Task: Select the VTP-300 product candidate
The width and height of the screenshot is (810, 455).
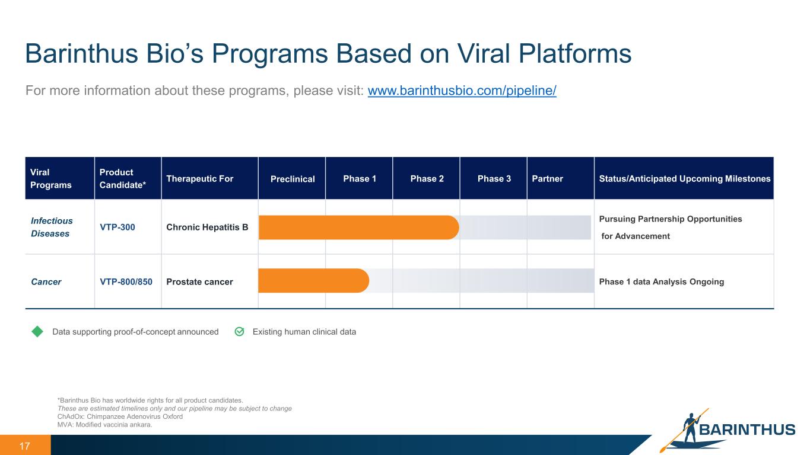Action: click(117, 227)
